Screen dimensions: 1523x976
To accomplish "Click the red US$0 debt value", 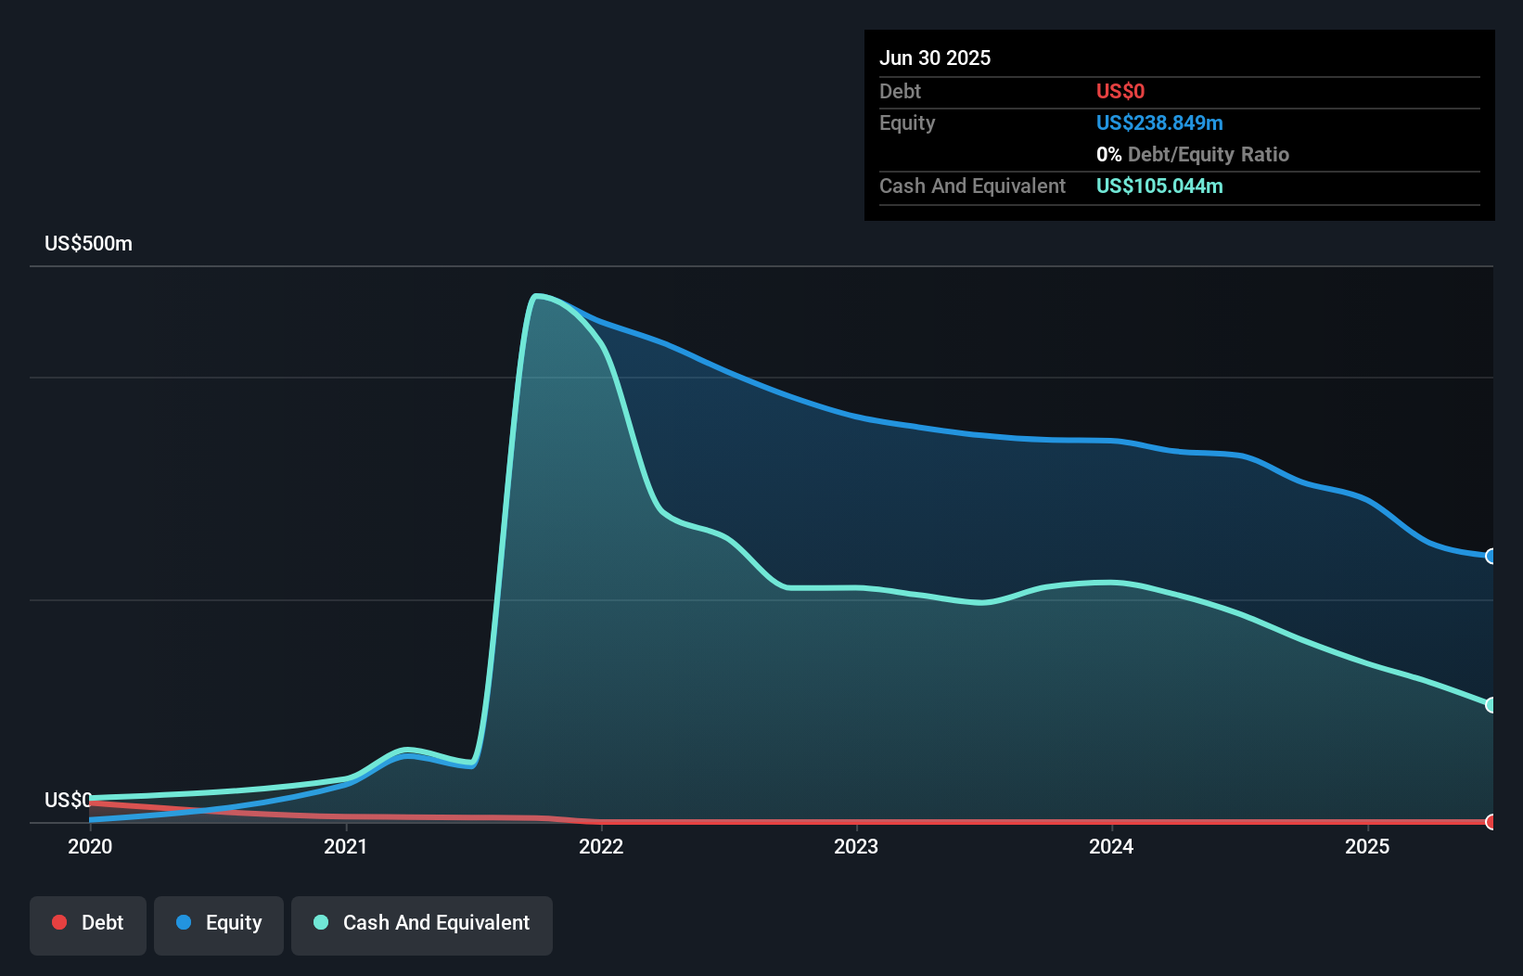I will [x=1120, y=91].
